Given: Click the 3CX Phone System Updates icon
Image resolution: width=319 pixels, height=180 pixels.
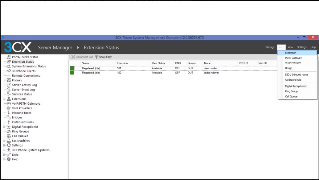Looking at the screenshot, I should point(9,150).
